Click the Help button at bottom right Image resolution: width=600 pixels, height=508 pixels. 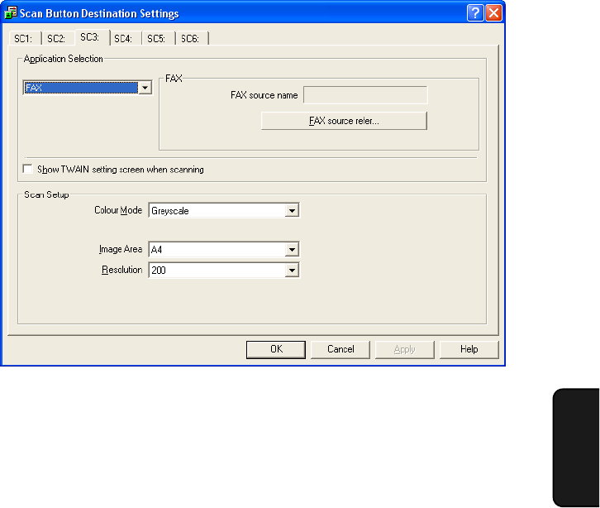pyautogui.click(x=469, y=349)
